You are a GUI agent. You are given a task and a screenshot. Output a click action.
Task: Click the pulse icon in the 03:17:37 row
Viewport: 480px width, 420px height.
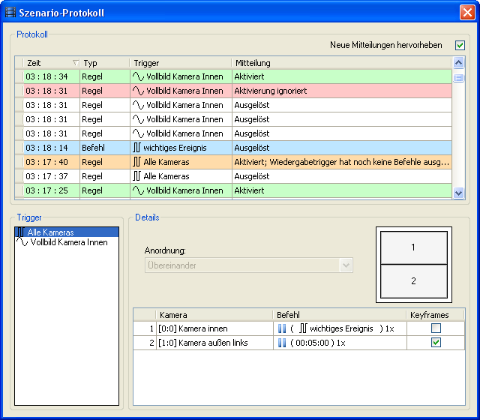tap(137, 176)
